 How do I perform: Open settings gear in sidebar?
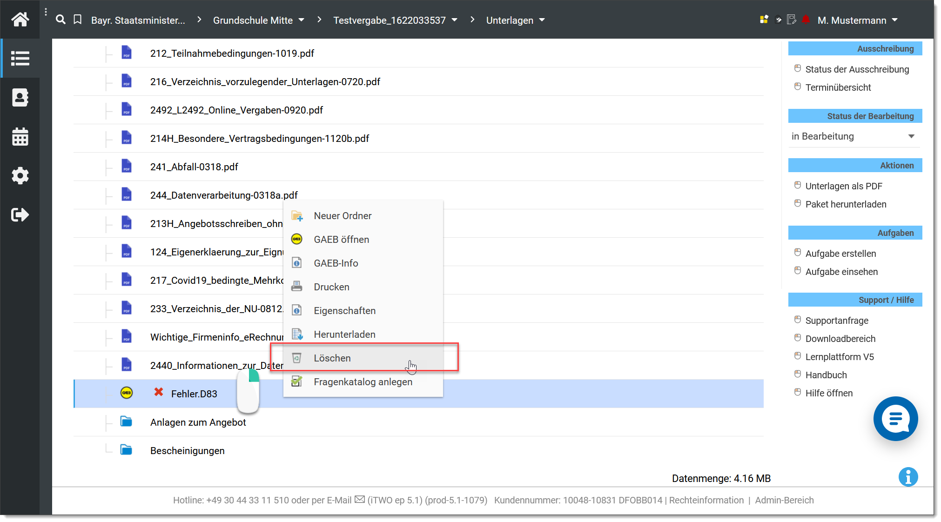point(20,176)
